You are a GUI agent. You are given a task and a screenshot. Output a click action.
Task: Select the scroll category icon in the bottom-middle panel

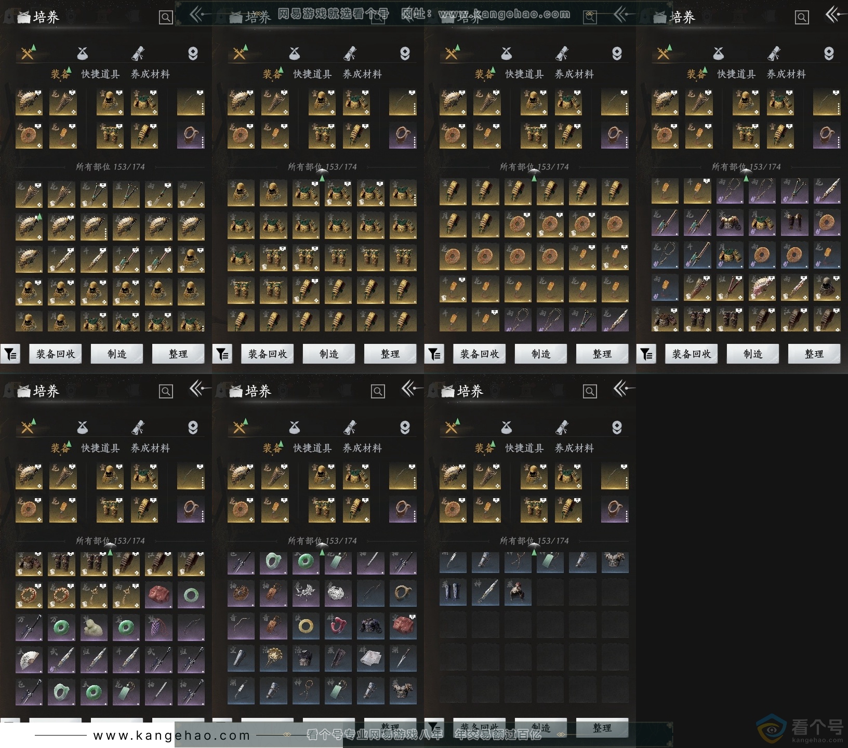point(350,428)
